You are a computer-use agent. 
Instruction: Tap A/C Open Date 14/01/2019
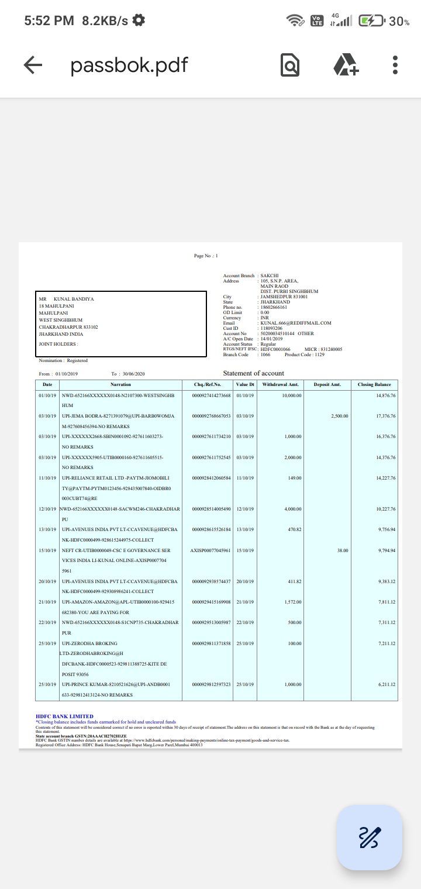[x=271, y=339]
